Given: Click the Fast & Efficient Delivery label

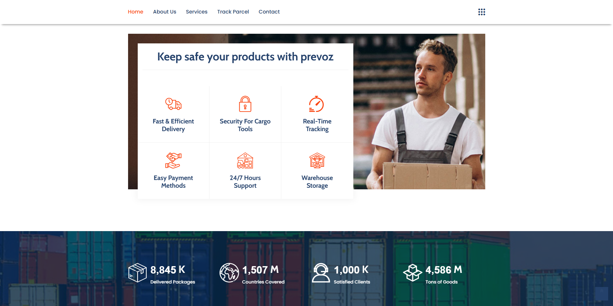Looking at the screenshot, I should [173, 125].
